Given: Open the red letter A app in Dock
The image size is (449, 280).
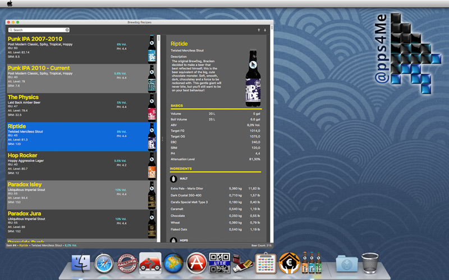Looking at the screenshot, I should click(x=196, y=263).
